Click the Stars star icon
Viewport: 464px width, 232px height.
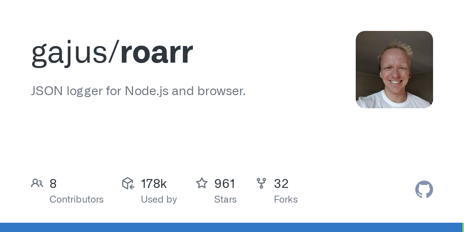[x=202, y=183]
